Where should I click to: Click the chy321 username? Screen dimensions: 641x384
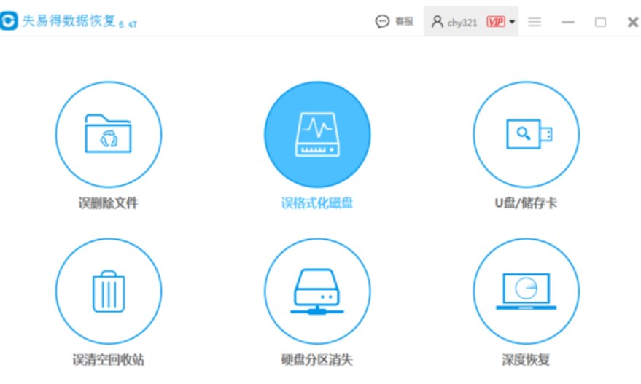tap(462, 23)
